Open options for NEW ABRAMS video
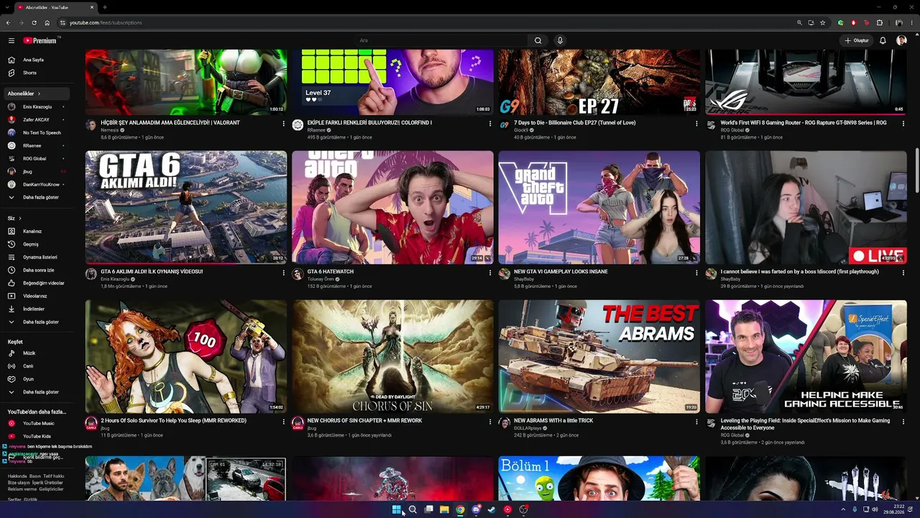This screenshot has height=518, width=920. click(696, 422)
